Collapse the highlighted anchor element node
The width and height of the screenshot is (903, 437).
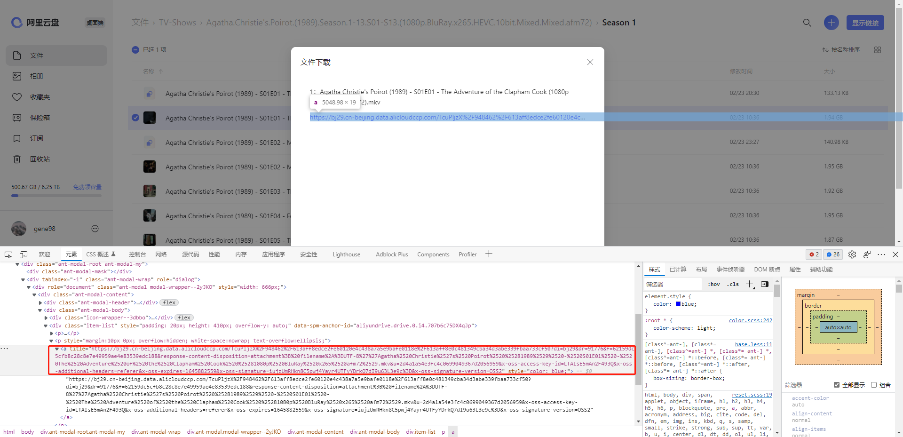[57, 349]
